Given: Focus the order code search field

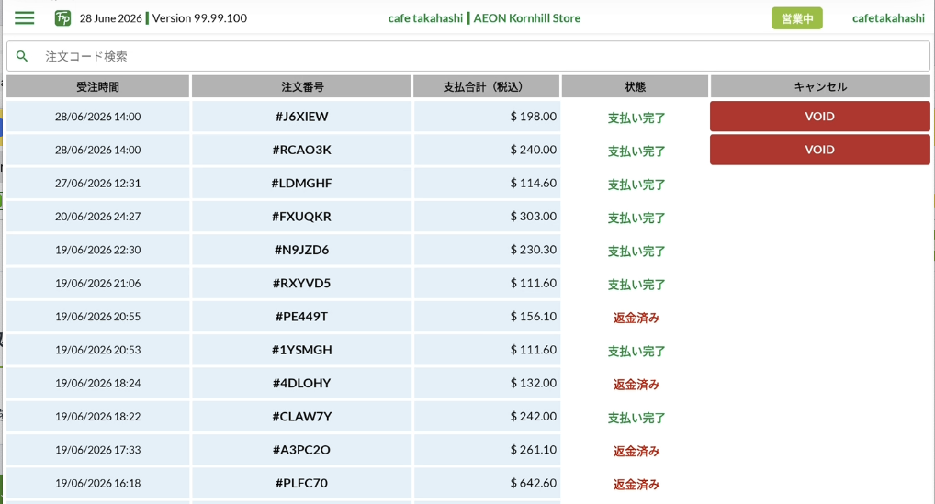Looking at the screenshot, I should click(x=468, y=56).
